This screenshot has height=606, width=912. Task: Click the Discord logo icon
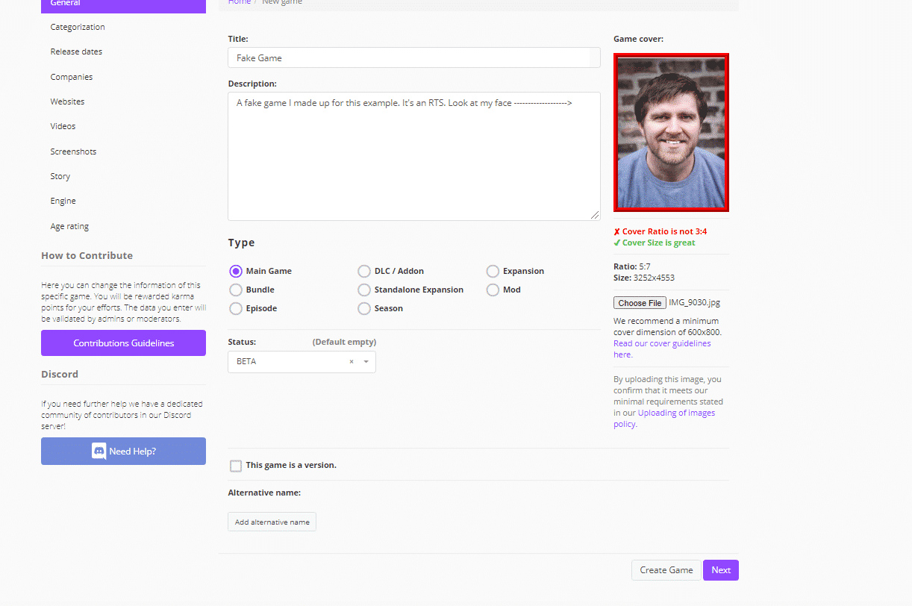pos(99,451)
